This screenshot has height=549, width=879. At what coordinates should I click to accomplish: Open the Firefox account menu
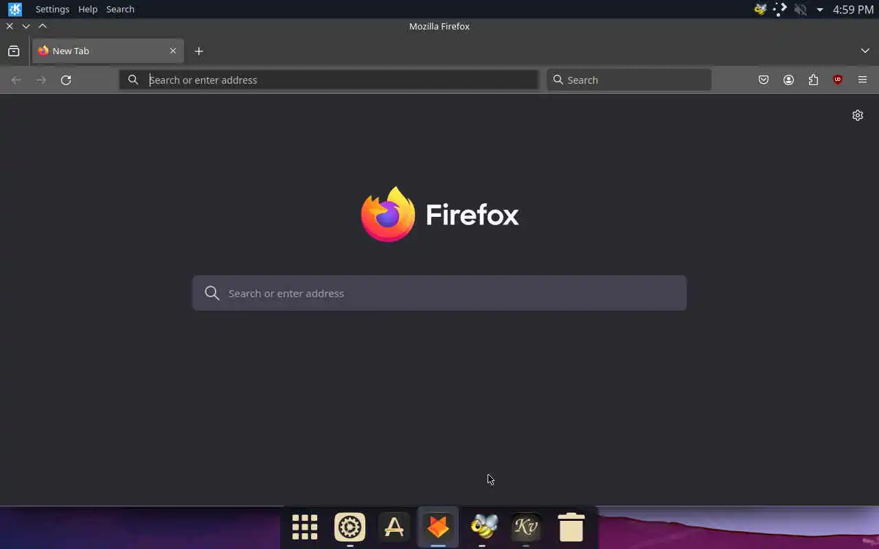pos(788,80)
